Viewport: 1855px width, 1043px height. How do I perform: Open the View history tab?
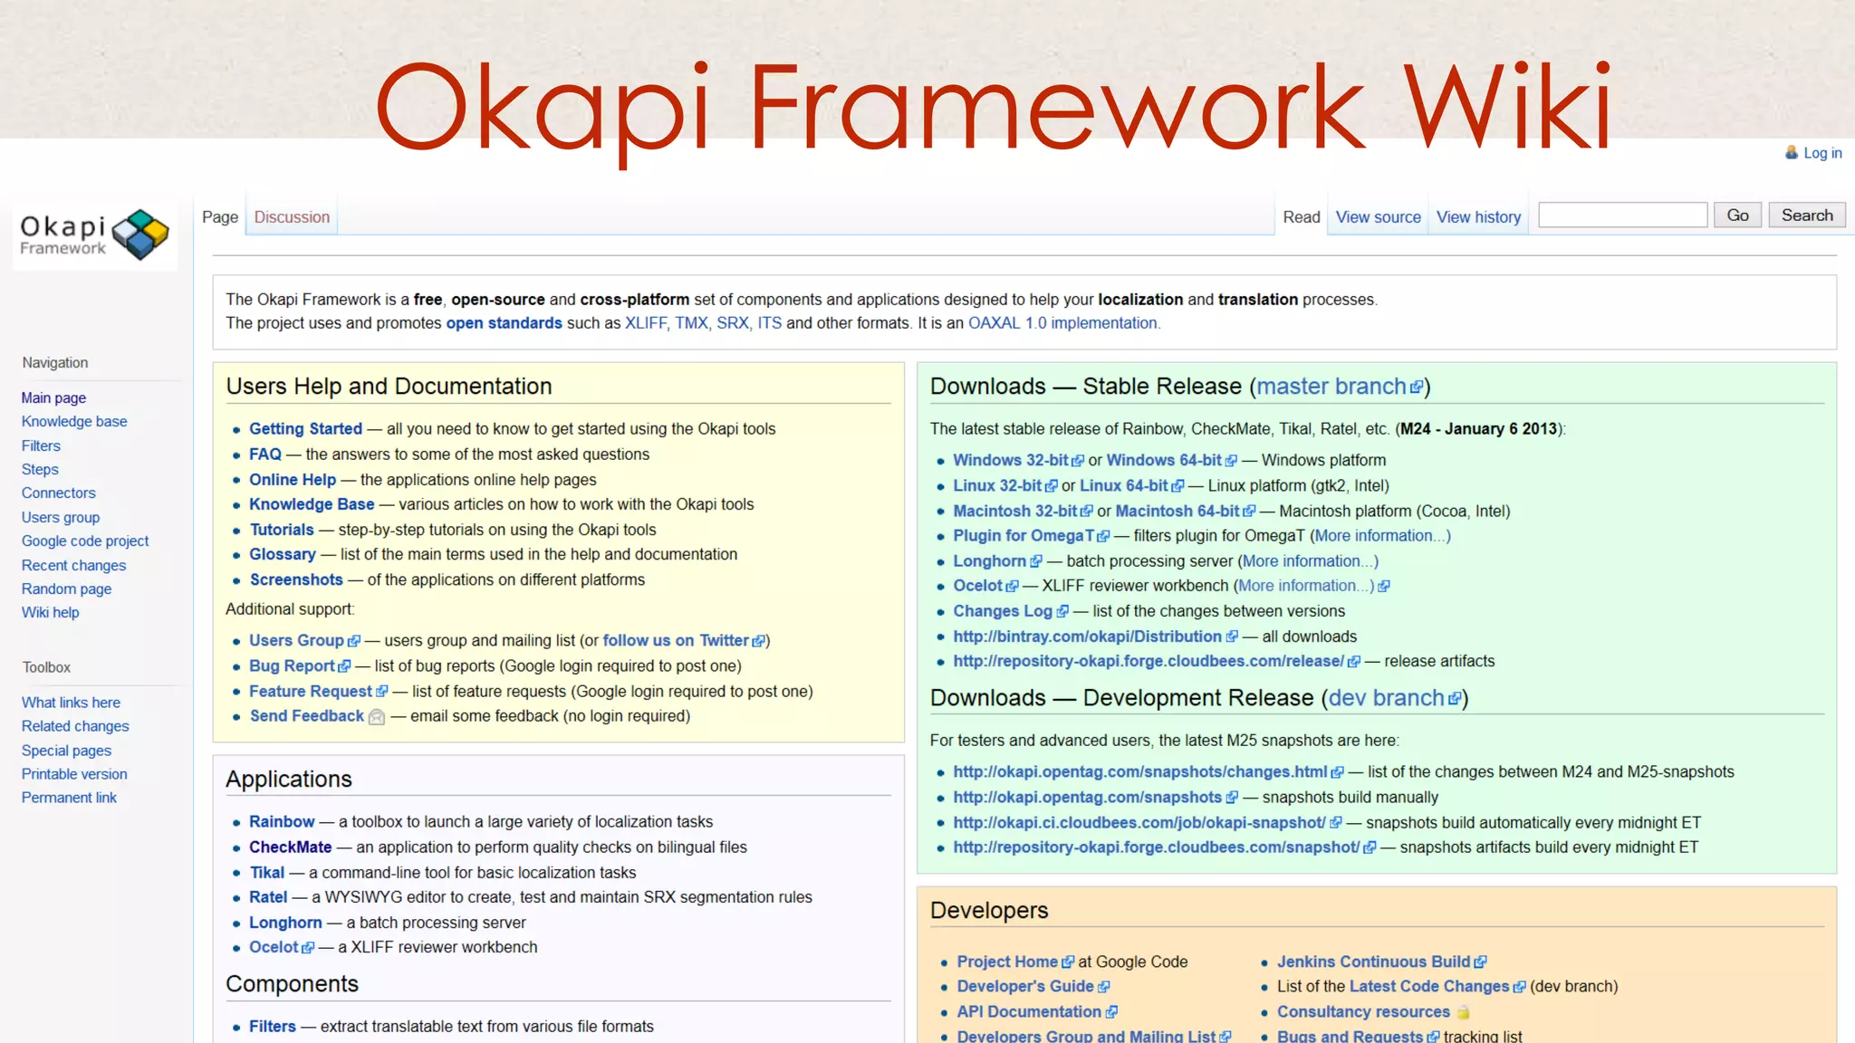click(x=1478, y=217)
